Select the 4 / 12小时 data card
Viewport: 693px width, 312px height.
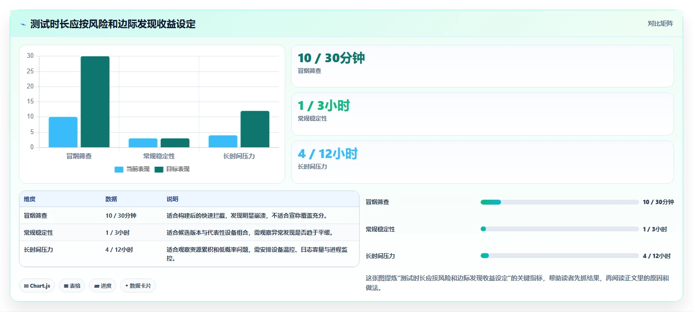(x=482, y=162)
